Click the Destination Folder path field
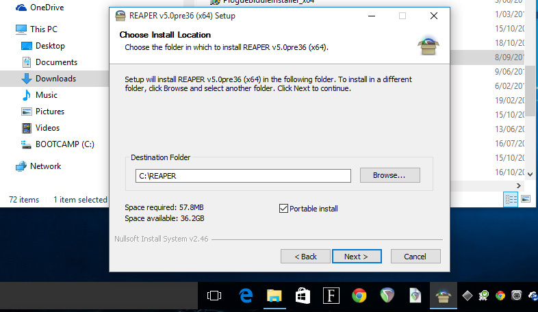Viewport: 538px width, 312px height. [x=243, y=176]
